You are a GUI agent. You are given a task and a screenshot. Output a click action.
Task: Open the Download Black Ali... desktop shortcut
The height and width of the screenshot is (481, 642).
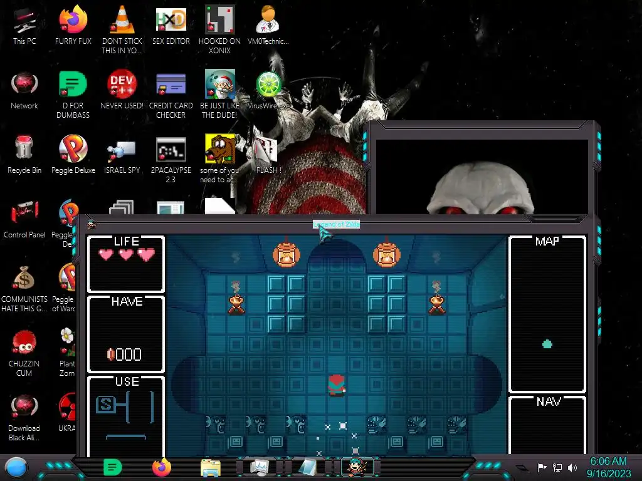(24, 417)
